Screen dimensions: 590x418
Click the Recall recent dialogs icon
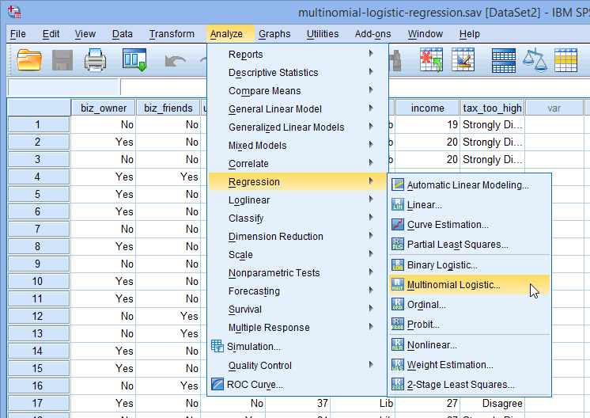134,60
